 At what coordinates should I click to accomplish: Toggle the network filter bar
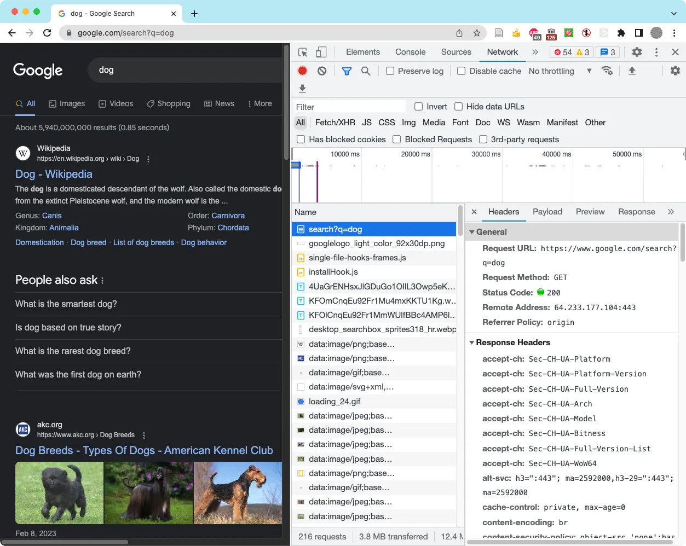pyautogui.click(x=347, y=71)
